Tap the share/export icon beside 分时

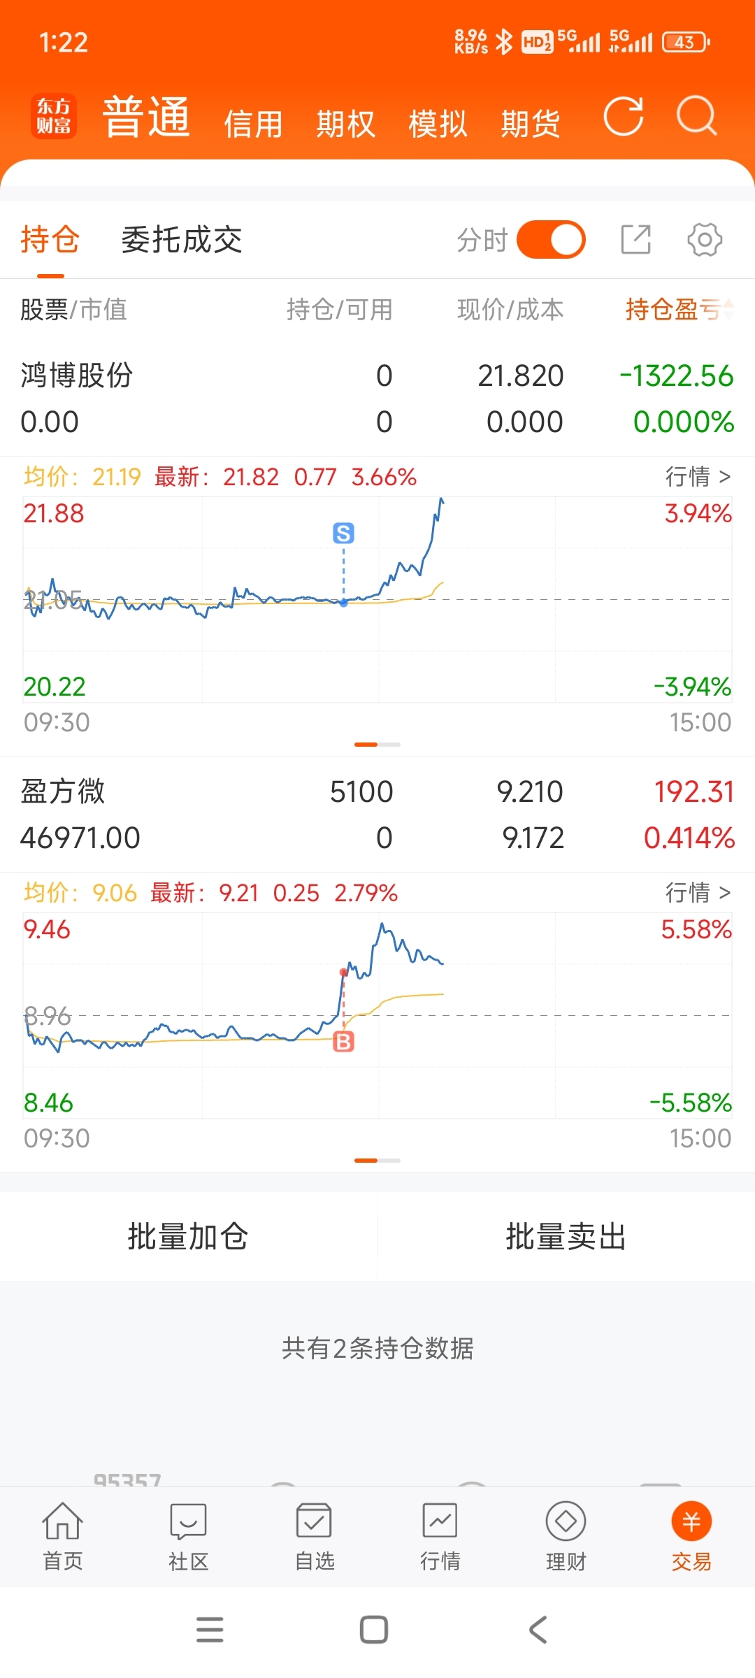pos(636,240)
